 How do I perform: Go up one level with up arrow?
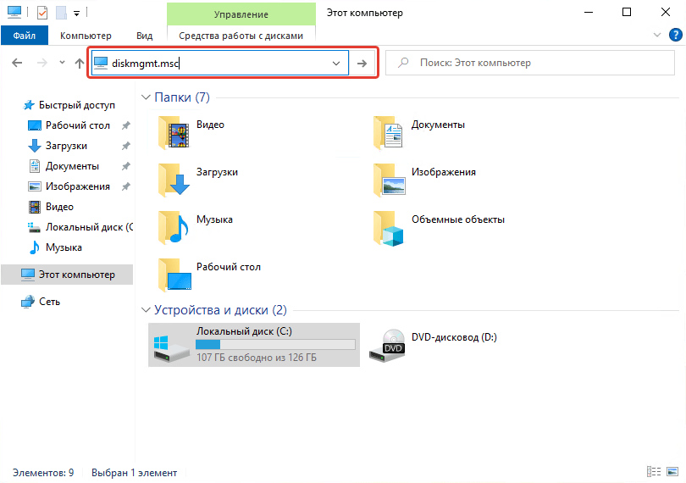tap(80, 64)
